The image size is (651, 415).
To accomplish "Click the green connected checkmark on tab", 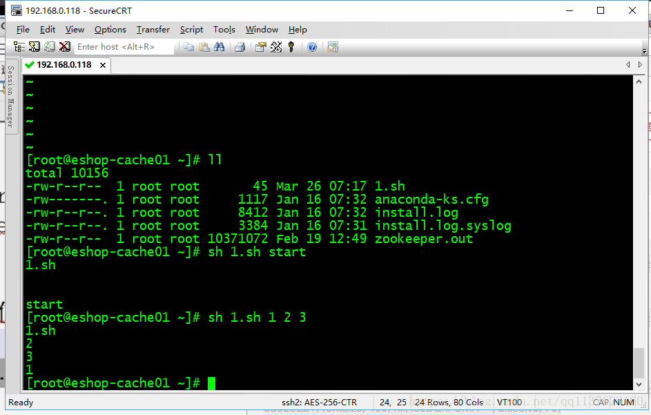I will point(29,65).
